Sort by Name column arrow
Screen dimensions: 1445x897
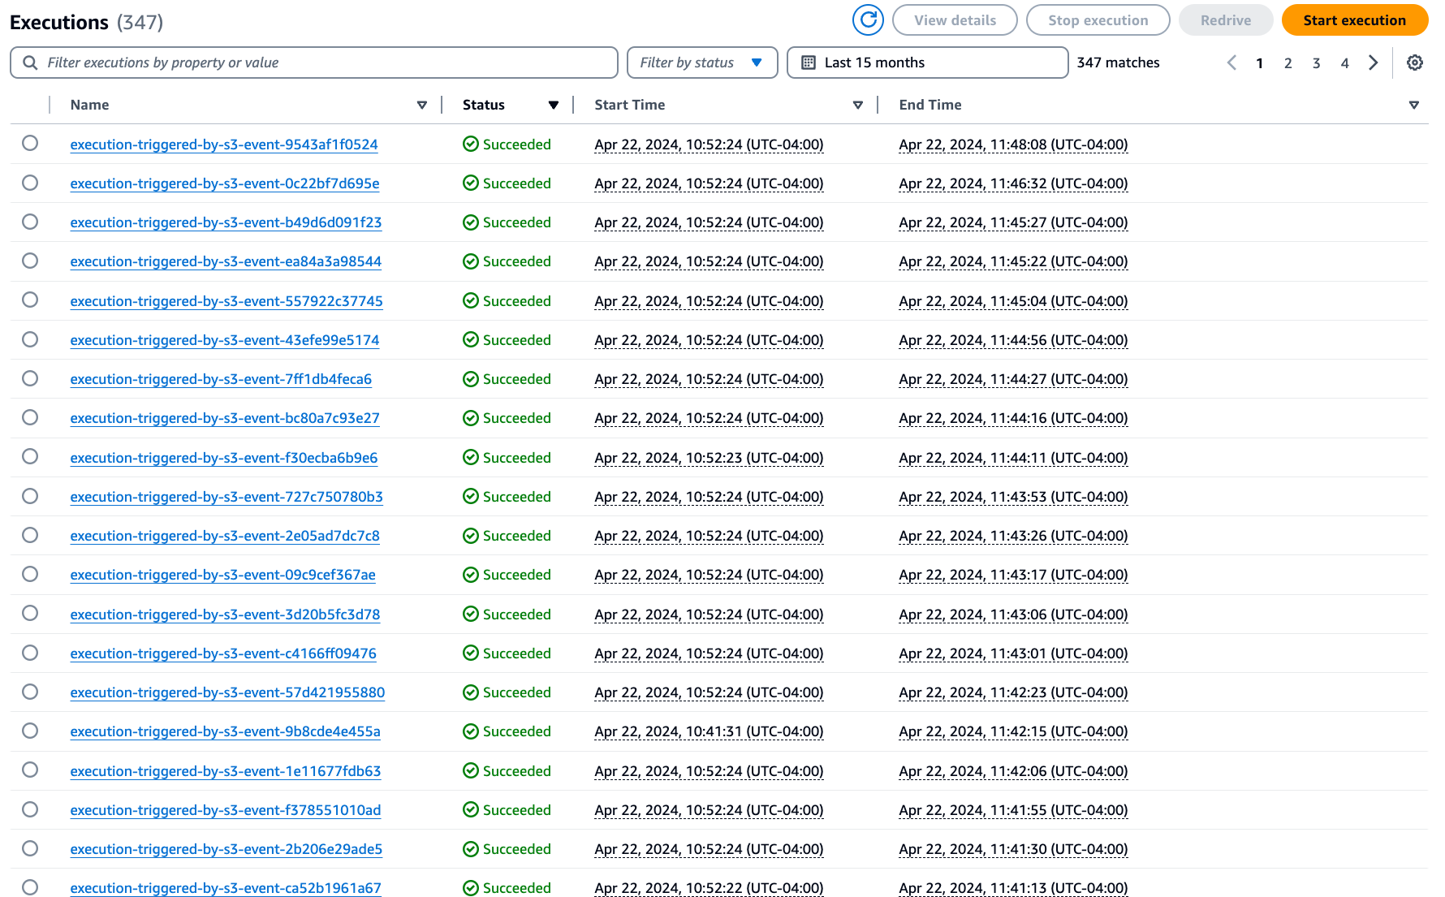[x=422, y=105]
